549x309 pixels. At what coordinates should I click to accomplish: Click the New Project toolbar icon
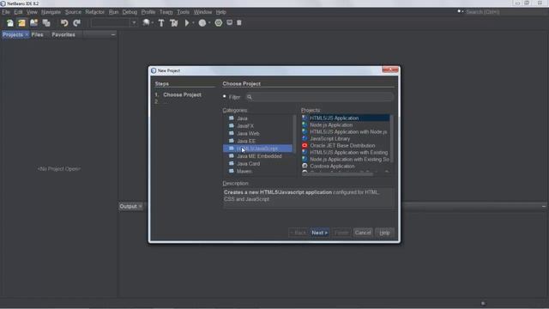coord(21,23)
